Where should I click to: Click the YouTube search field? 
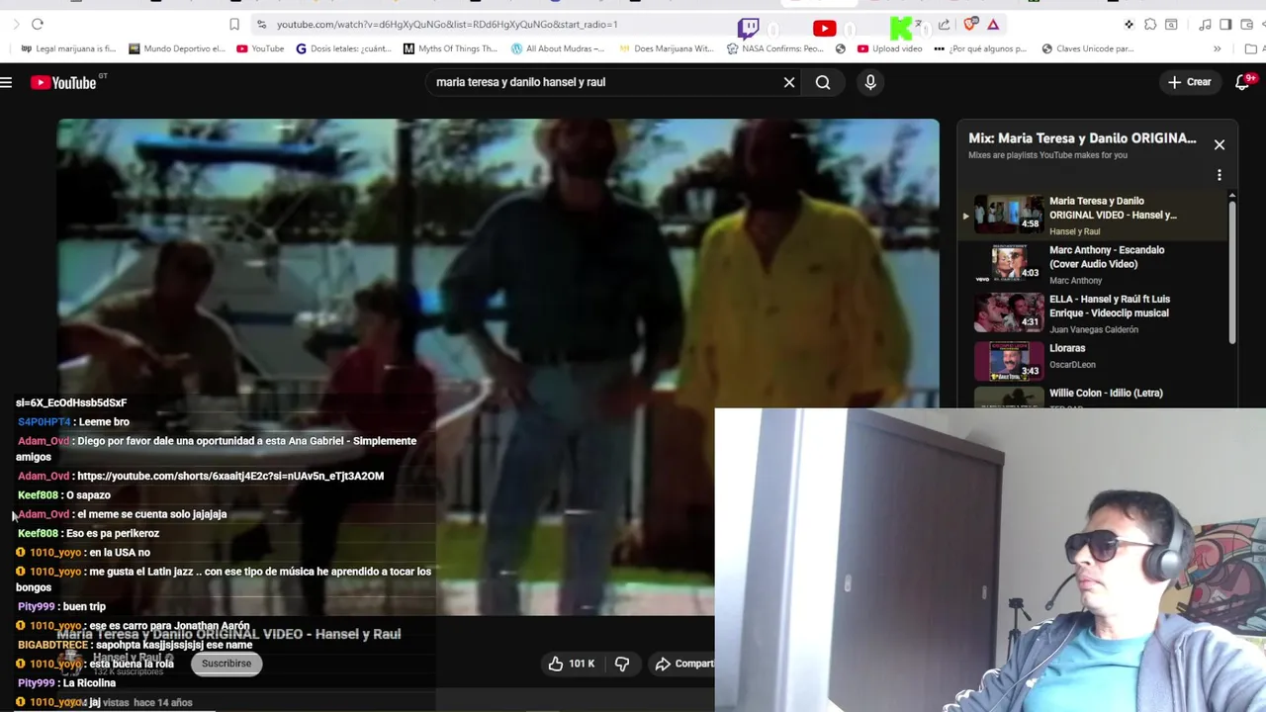click(603, 82)
